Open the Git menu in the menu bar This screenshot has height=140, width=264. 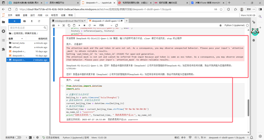47,15
